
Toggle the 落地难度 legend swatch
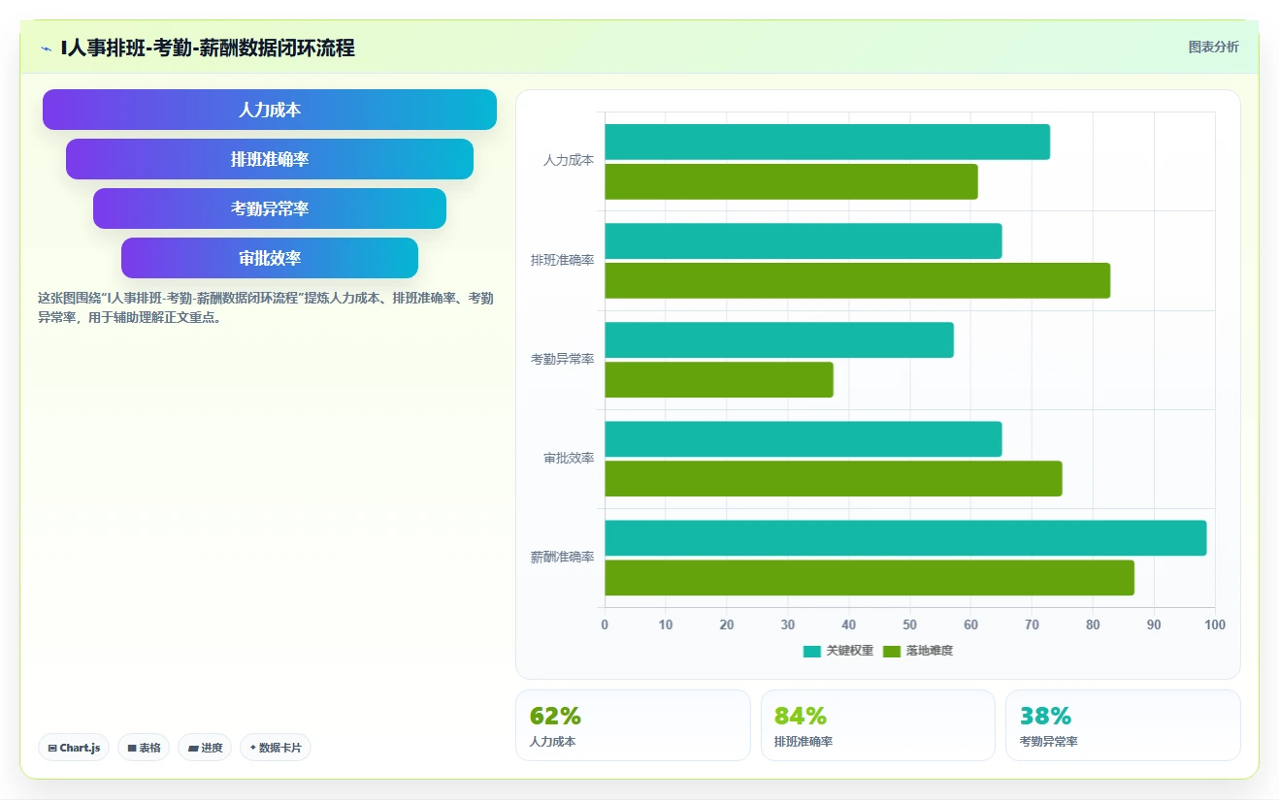point(892,651)
